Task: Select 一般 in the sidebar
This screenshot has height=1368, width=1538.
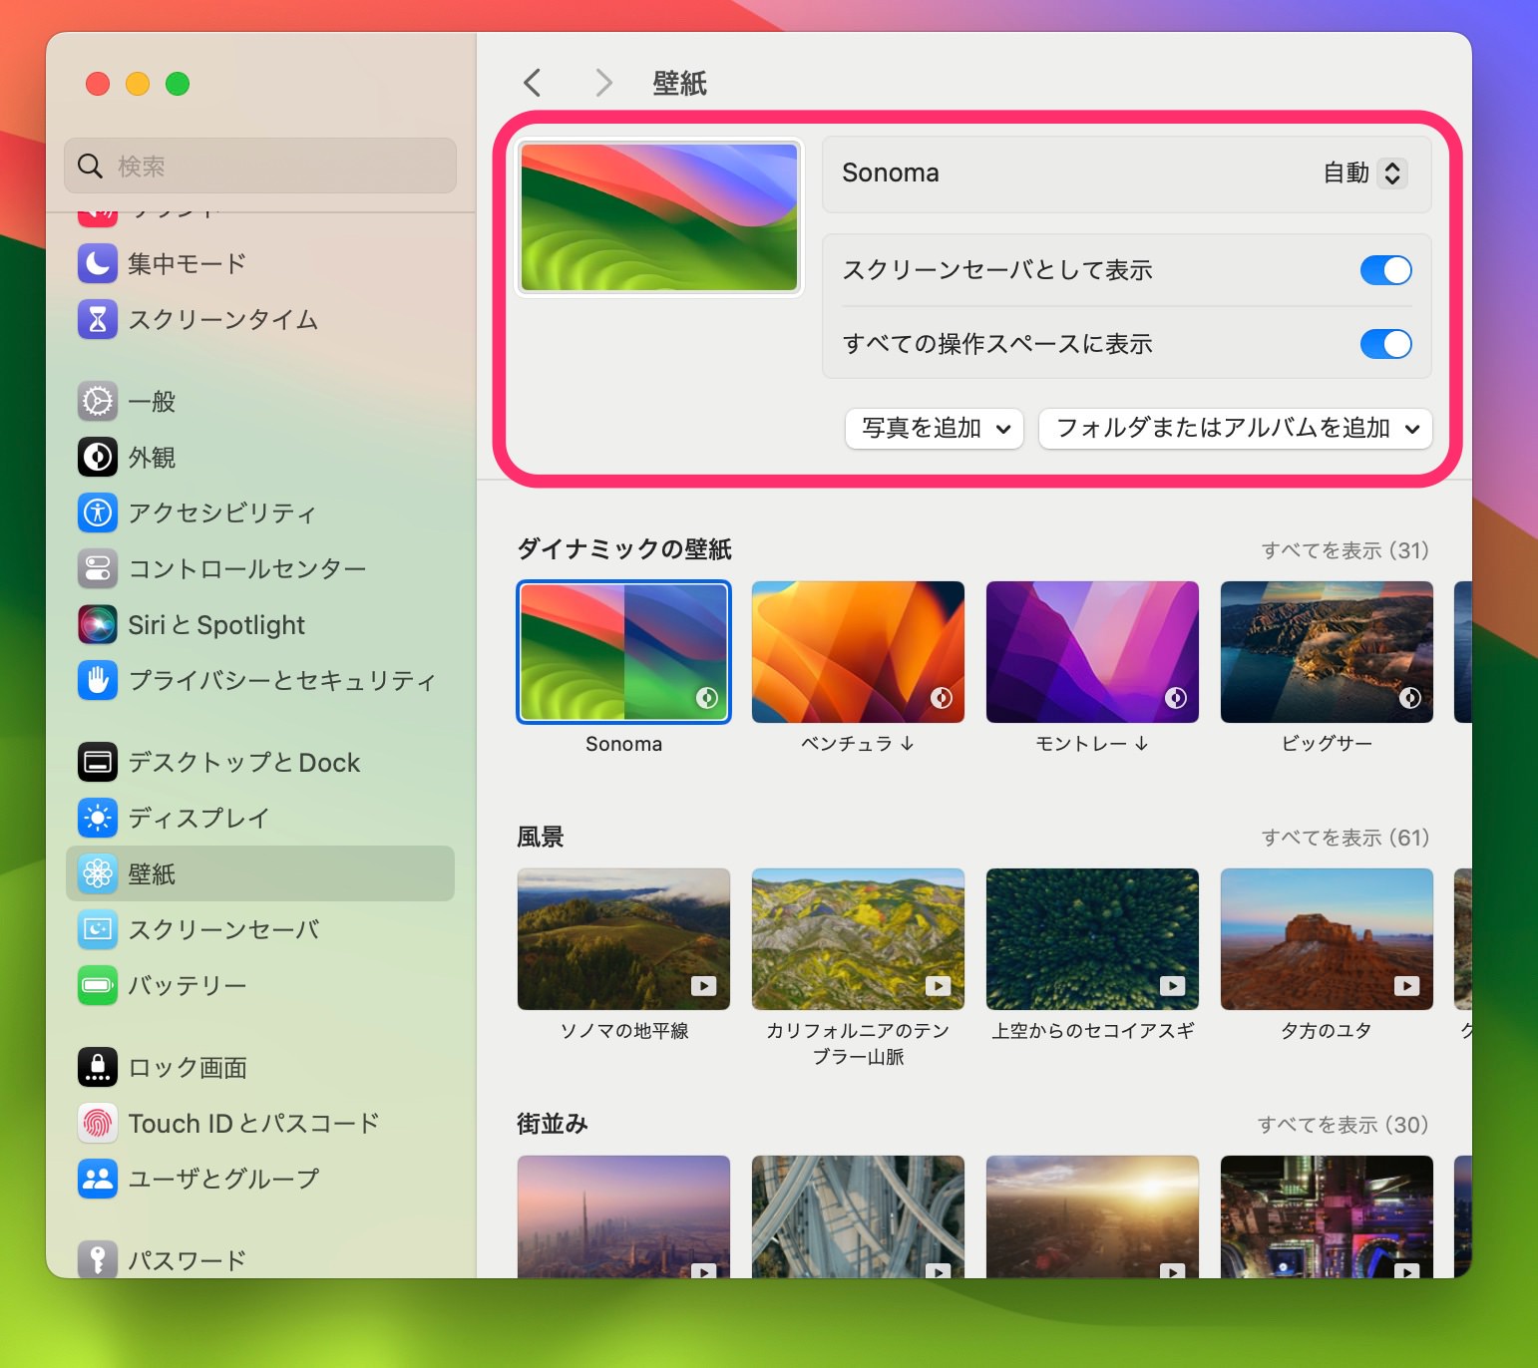Action: click(x=260, y=401)
